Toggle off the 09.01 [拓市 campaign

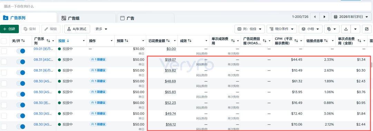tap(21, 51)
